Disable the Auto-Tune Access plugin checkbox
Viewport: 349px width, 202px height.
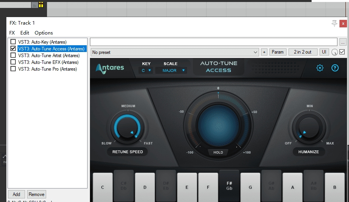13,48
